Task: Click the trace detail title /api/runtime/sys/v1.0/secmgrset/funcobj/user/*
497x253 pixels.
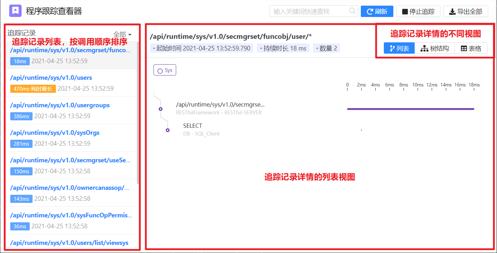Action: click(231, 36)
